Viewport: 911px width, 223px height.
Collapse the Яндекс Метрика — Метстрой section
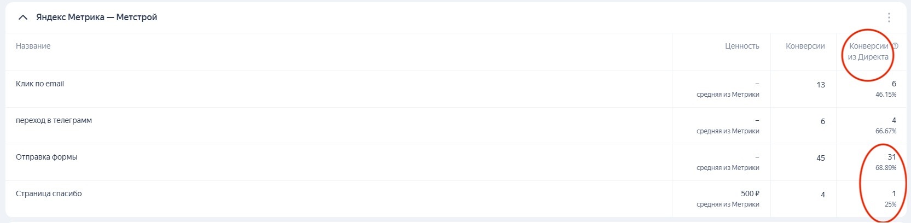(22, 17)
